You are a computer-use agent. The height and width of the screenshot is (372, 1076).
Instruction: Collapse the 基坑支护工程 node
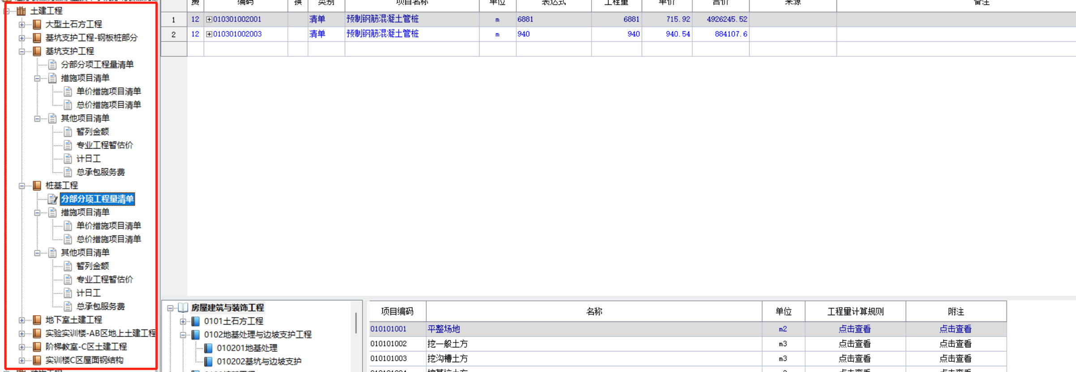[x=21, y=51]
